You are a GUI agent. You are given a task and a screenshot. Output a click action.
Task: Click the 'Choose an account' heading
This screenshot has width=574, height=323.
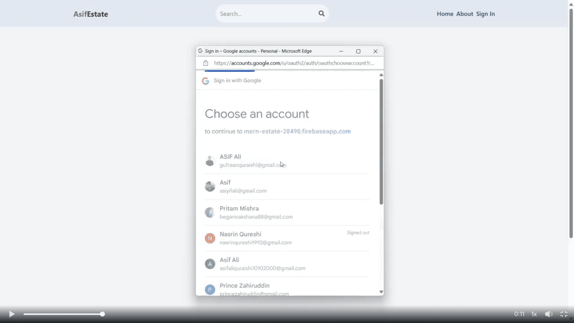coord(257,114)
